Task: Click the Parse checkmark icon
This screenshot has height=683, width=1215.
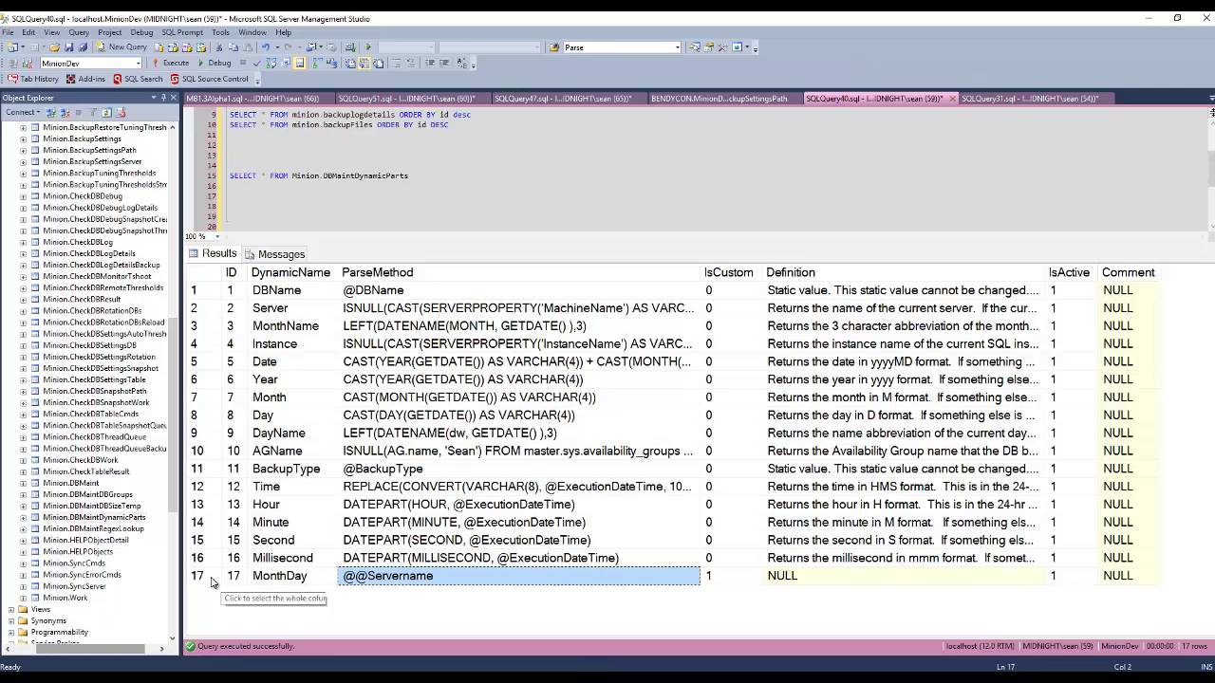Action: coord(256,64)
